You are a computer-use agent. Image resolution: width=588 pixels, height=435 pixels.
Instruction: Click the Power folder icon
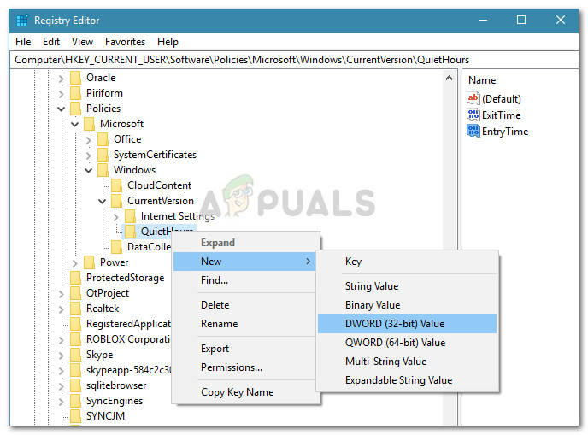89,262
